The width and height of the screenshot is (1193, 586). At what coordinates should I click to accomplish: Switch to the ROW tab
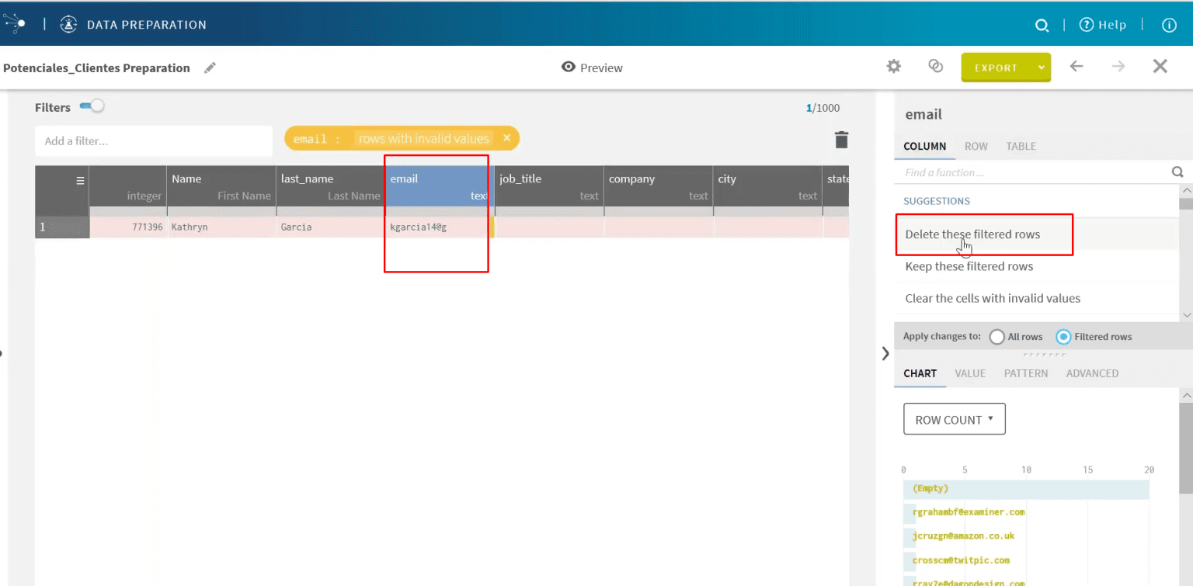(x=976, y=146)
